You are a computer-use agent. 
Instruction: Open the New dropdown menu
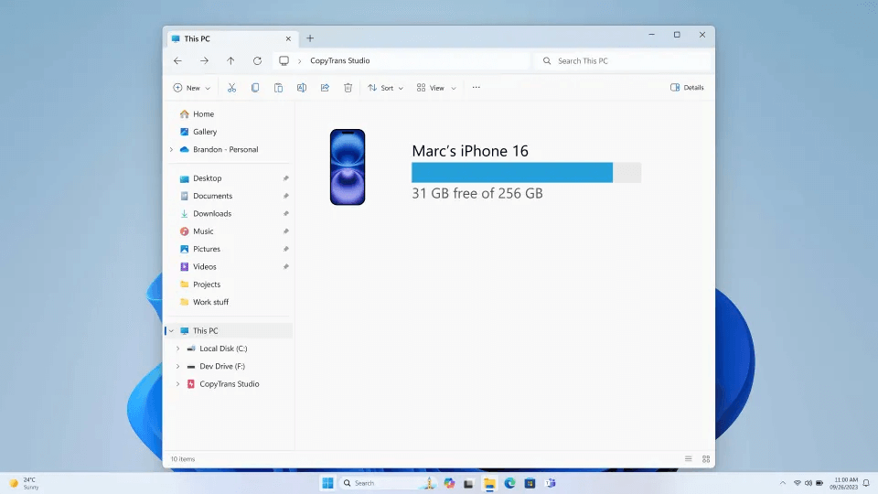click(x=191, y=88)
